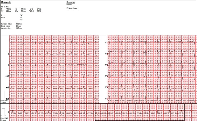This screenshot has height=121, width=197.
Task: Select the 34° P axis value
Action: [x=21, y=15]
